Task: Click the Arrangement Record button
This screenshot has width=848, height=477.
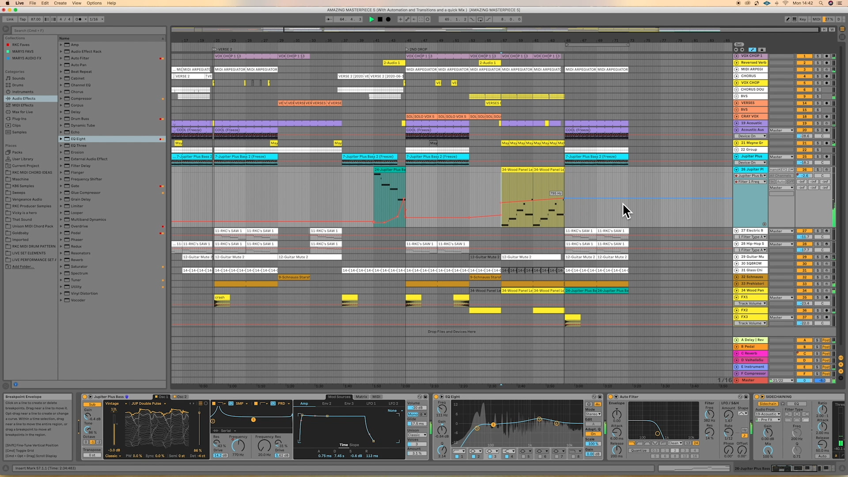Action: coord(388,19)
